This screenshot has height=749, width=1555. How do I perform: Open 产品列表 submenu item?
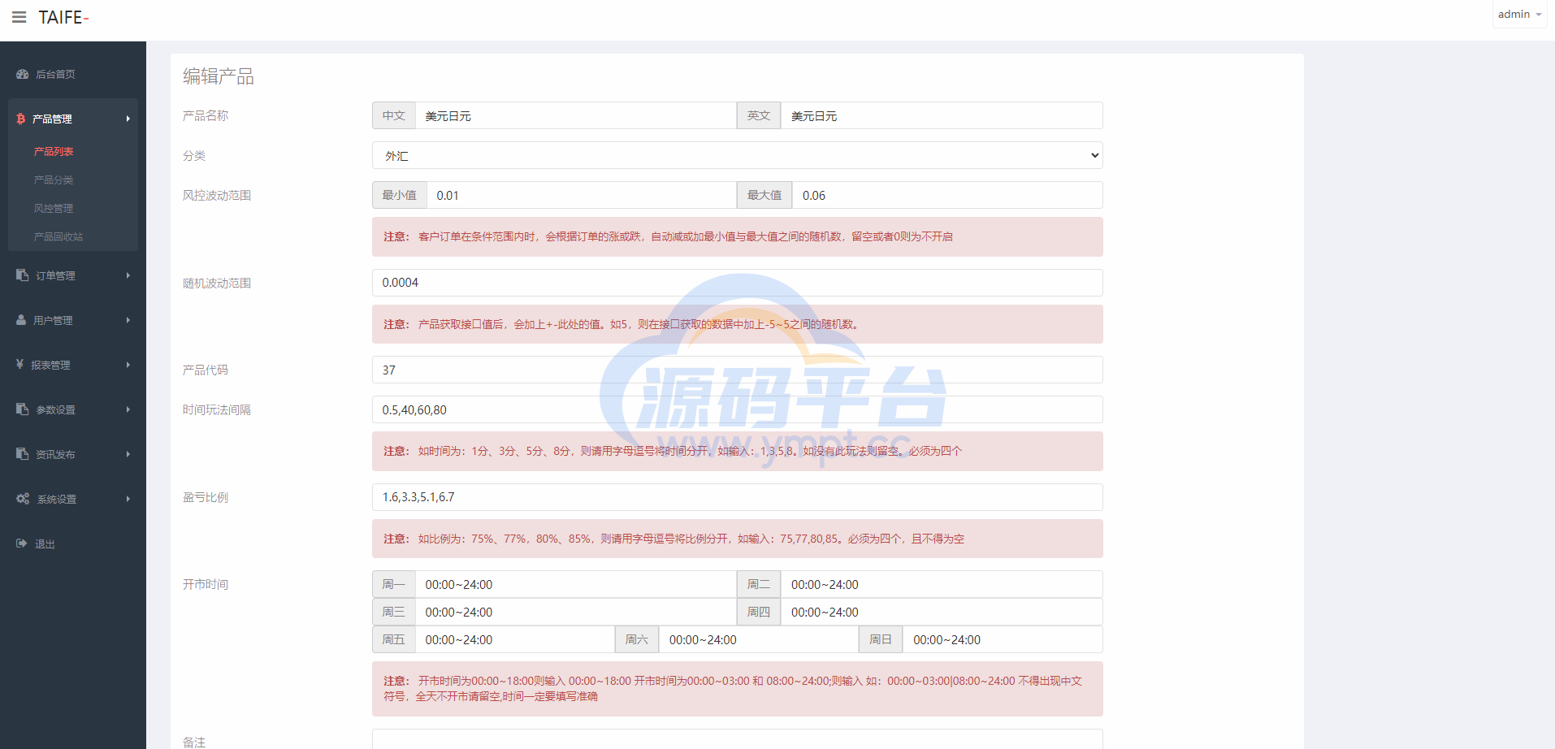[x=54, y=151]
